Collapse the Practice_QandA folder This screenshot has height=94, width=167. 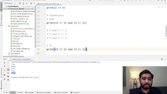tap(6, 9)
